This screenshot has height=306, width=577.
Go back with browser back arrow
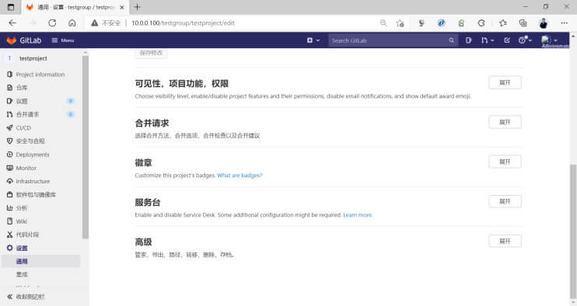point(12,23)
